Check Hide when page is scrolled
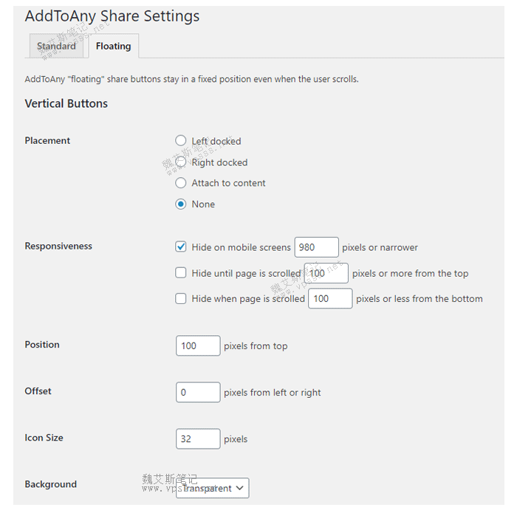Screen dimensions: 517x510 [181, 298]
